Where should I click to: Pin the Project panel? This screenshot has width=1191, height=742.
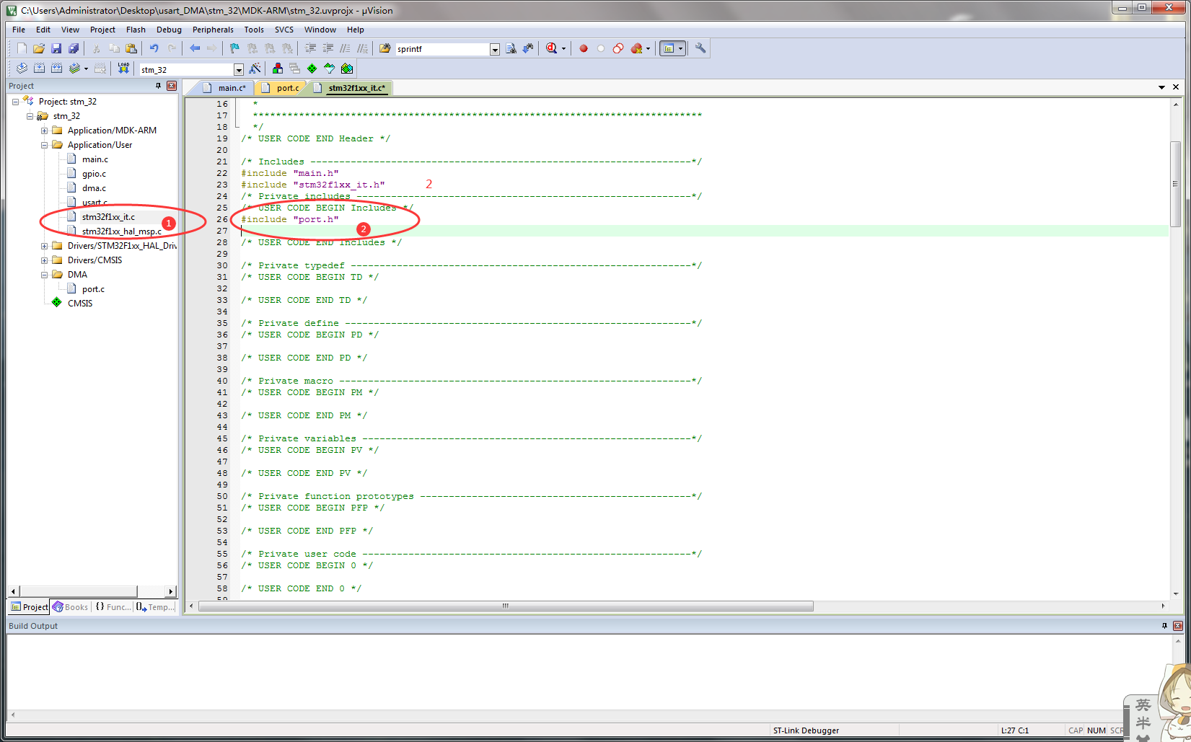point(159,86)
